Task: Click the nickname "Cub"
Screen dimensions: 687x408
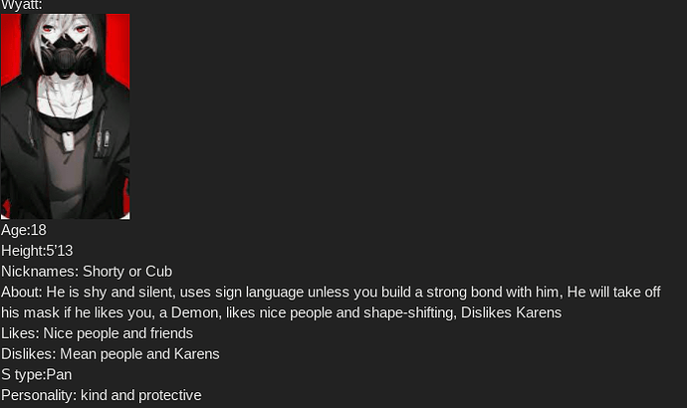Action: pyautogui.click(x=159, y=272)
